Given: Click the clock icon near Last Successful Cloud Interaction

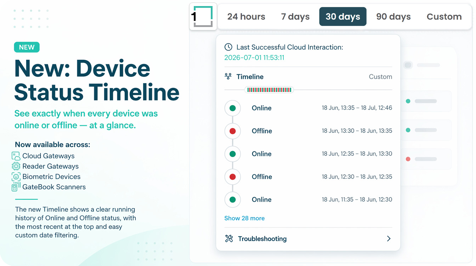Looking at the screenshot, I should click(228, 47).
